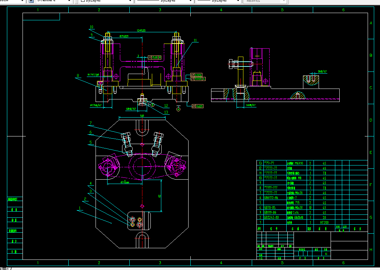Click the GB70-85 cell in parts list
Viewport: 380px width, 270px height.
click(270, 208)
